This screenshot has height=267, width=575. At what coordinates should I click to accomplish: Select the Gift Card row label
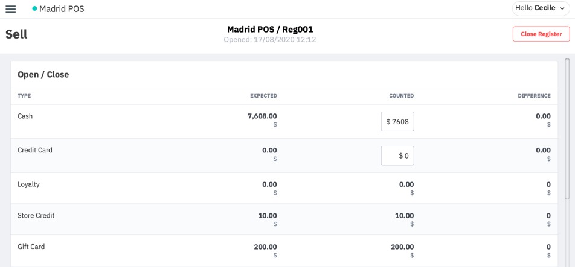[x=31, y=247]
